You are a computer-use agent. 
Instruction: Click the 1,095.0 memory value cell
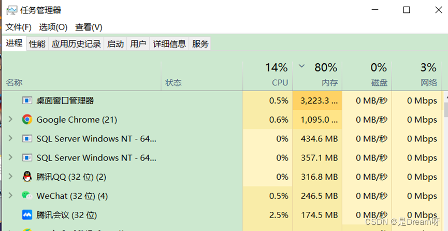pos(317,120)
